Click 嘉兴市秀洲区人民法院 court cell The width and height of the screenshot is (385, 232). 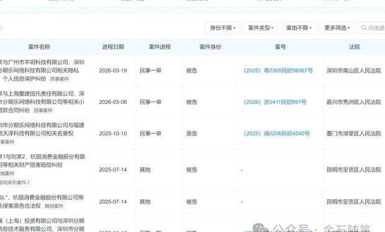point(354,102)
